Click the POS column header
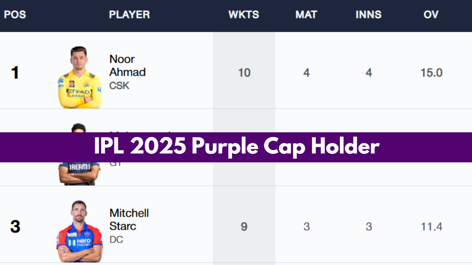This screenshot has width=472, height=265. pos(15,15)
